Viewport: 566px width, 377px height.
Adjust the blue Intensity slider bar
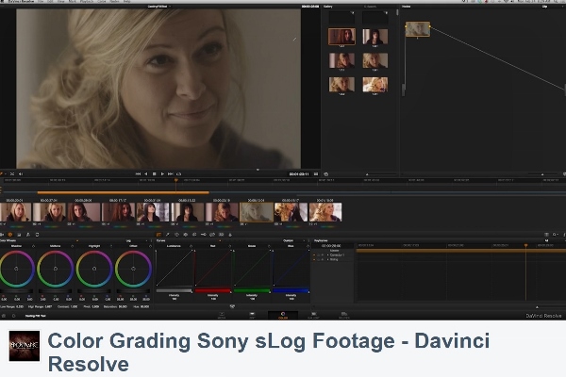tap(291, 290)
